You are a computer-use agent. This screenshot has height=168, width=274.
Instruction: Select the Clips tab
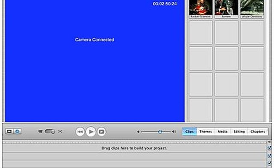click(189, 131)
